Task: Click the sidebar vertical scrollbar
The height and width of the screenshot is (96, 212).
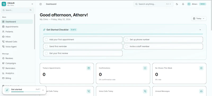Action: click(35, 32)
